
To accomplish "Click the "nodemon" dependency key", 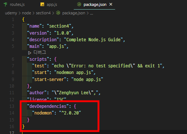I will (x=43, y=113).
